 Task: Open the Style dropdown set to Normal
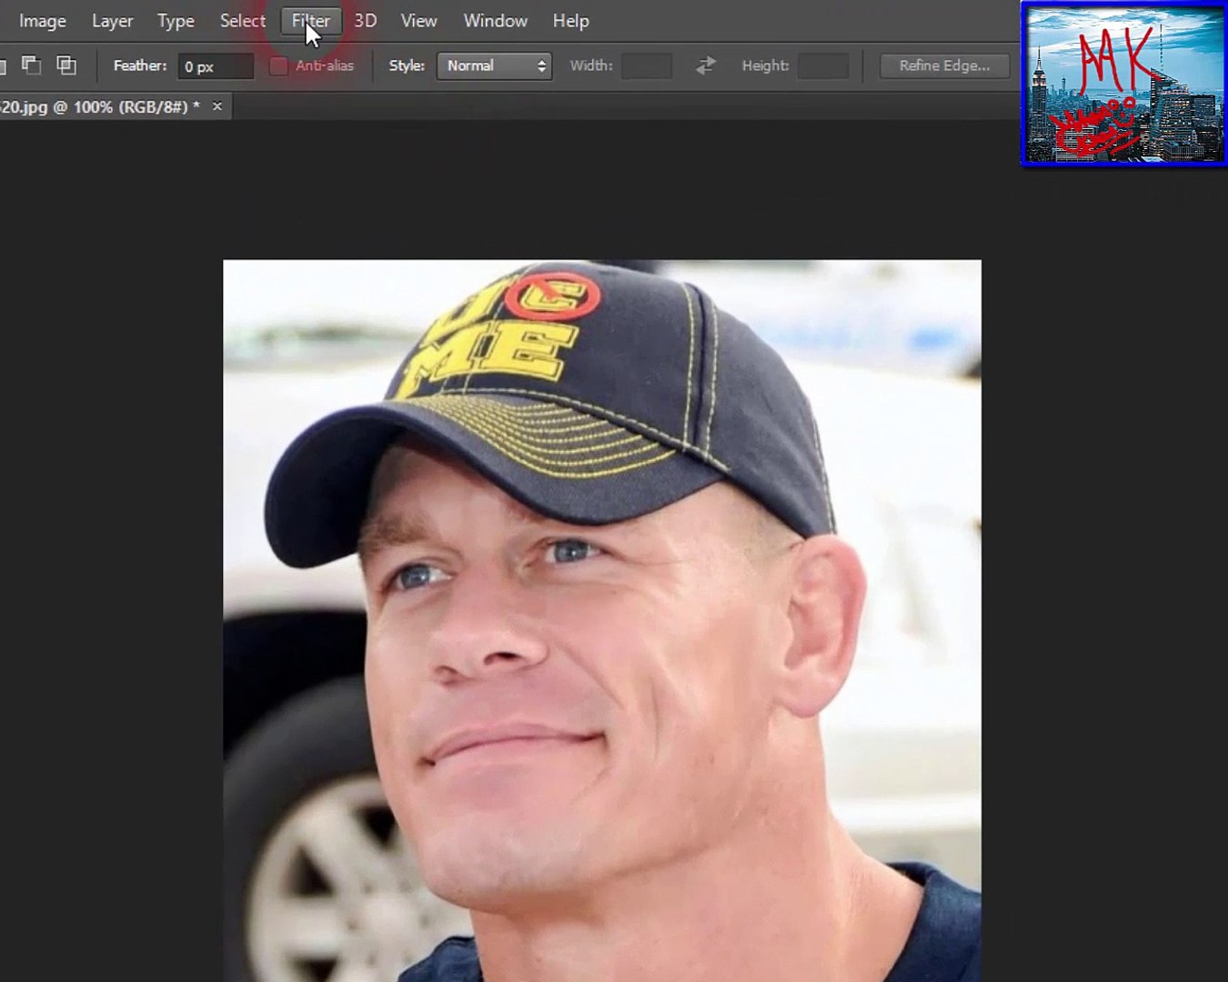point(494,65)
